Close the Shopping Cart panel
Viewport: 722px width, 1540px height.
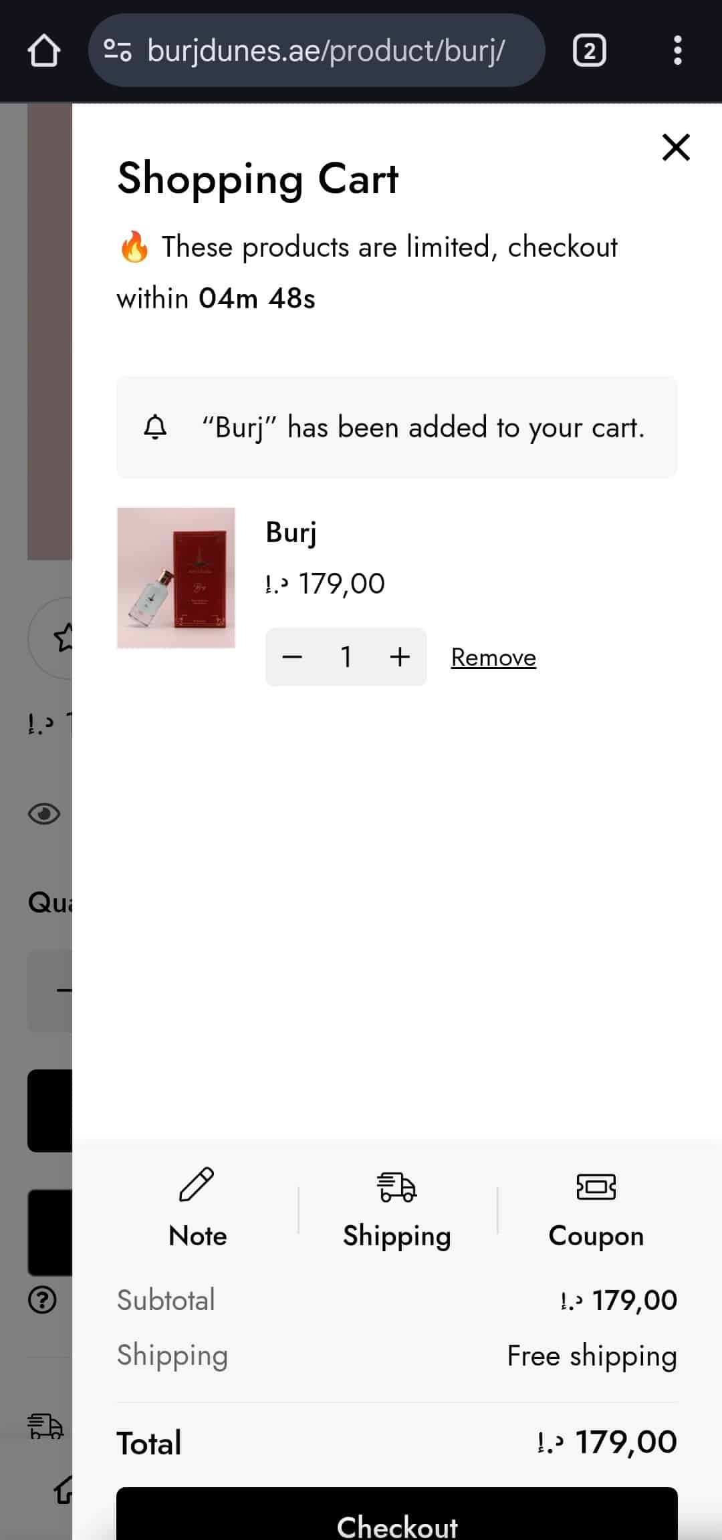(x=675, y=148)
